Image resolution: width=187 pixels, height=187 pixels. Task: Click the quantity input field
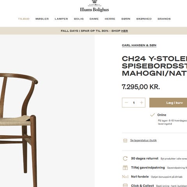click(134, 103)
